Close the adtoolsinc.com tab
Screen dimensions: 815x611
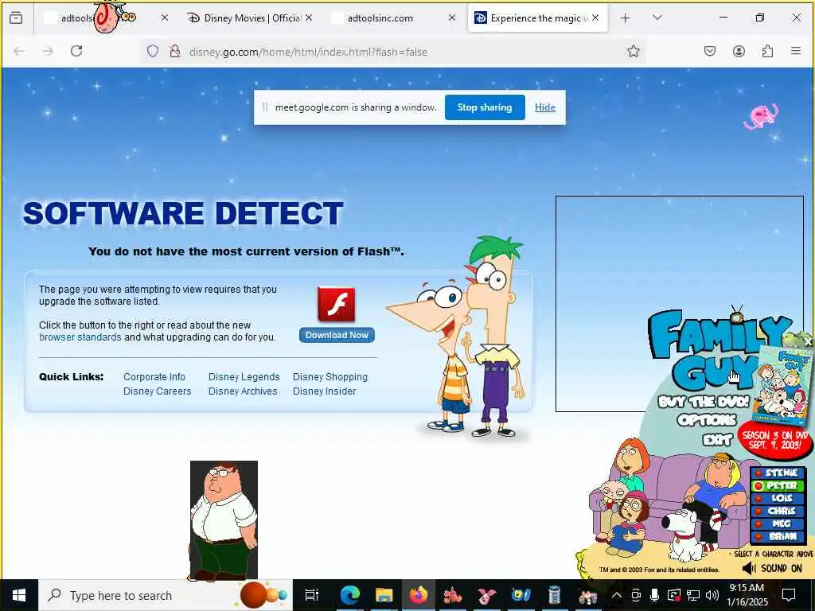point(452,18)
